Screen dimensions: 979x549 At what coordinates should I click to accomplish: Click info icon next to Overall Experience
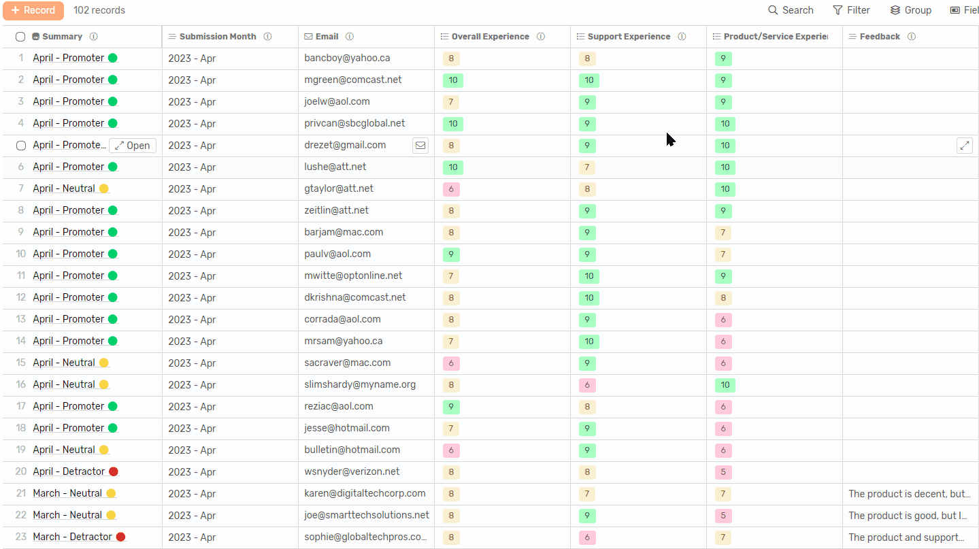click(540, 37)
